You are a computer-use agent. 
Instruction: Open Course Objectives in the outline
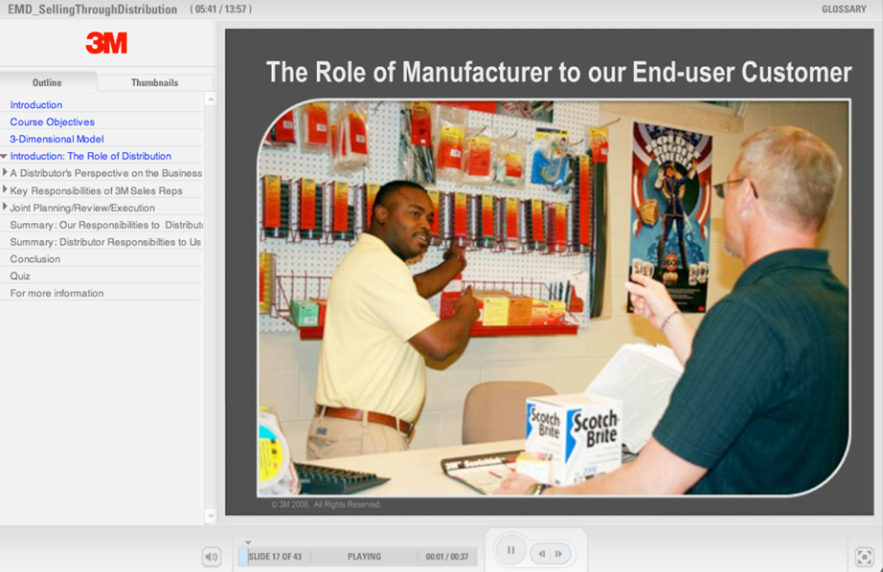53,122
